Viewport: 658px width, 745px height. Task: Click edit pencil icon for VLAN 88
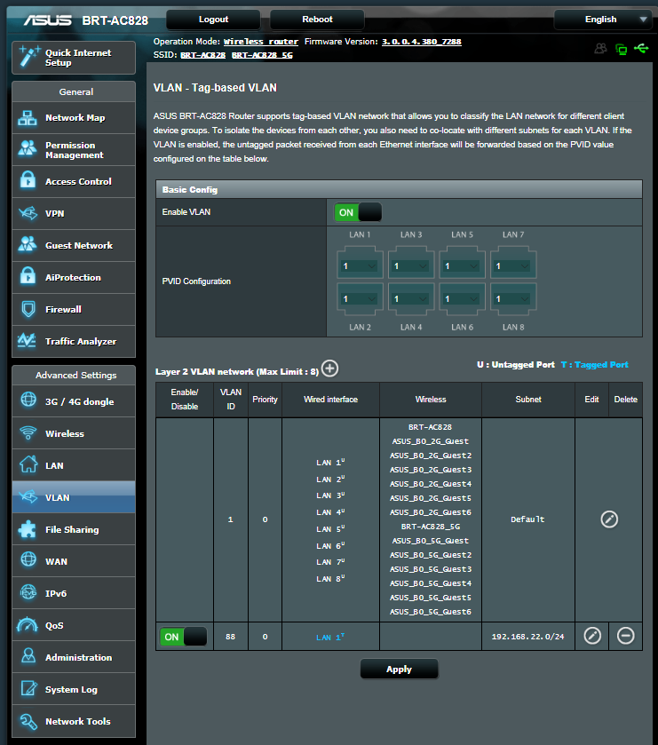coord(592,636)
